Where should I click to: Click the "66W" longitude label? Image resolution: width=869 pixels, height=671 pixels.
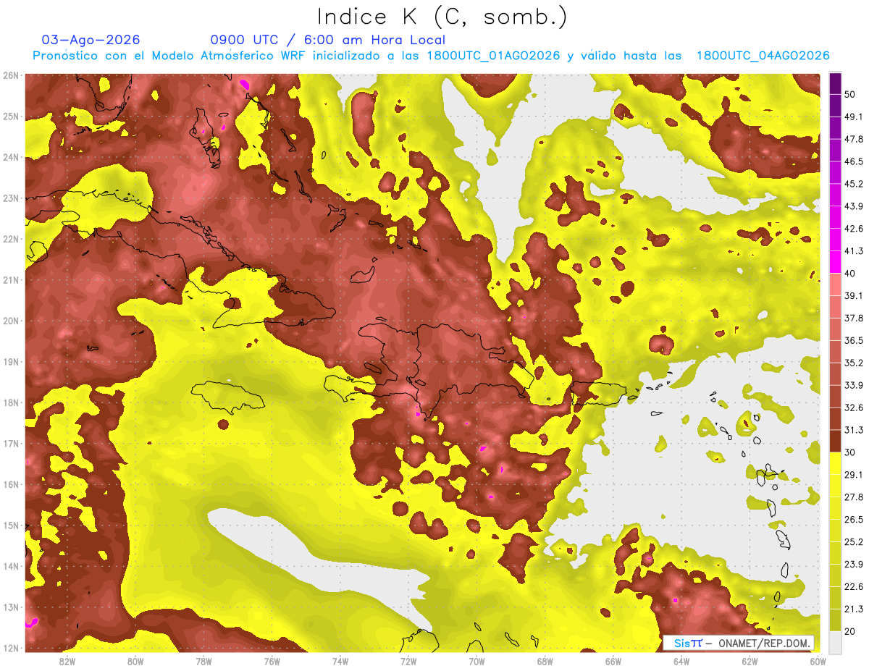click(x=613, y=661)
